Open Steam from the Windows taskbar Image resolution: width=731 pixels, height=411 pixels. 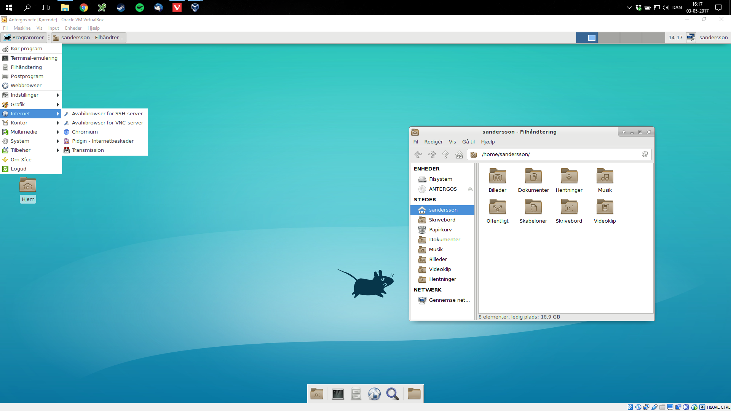[x=121, y=8]
